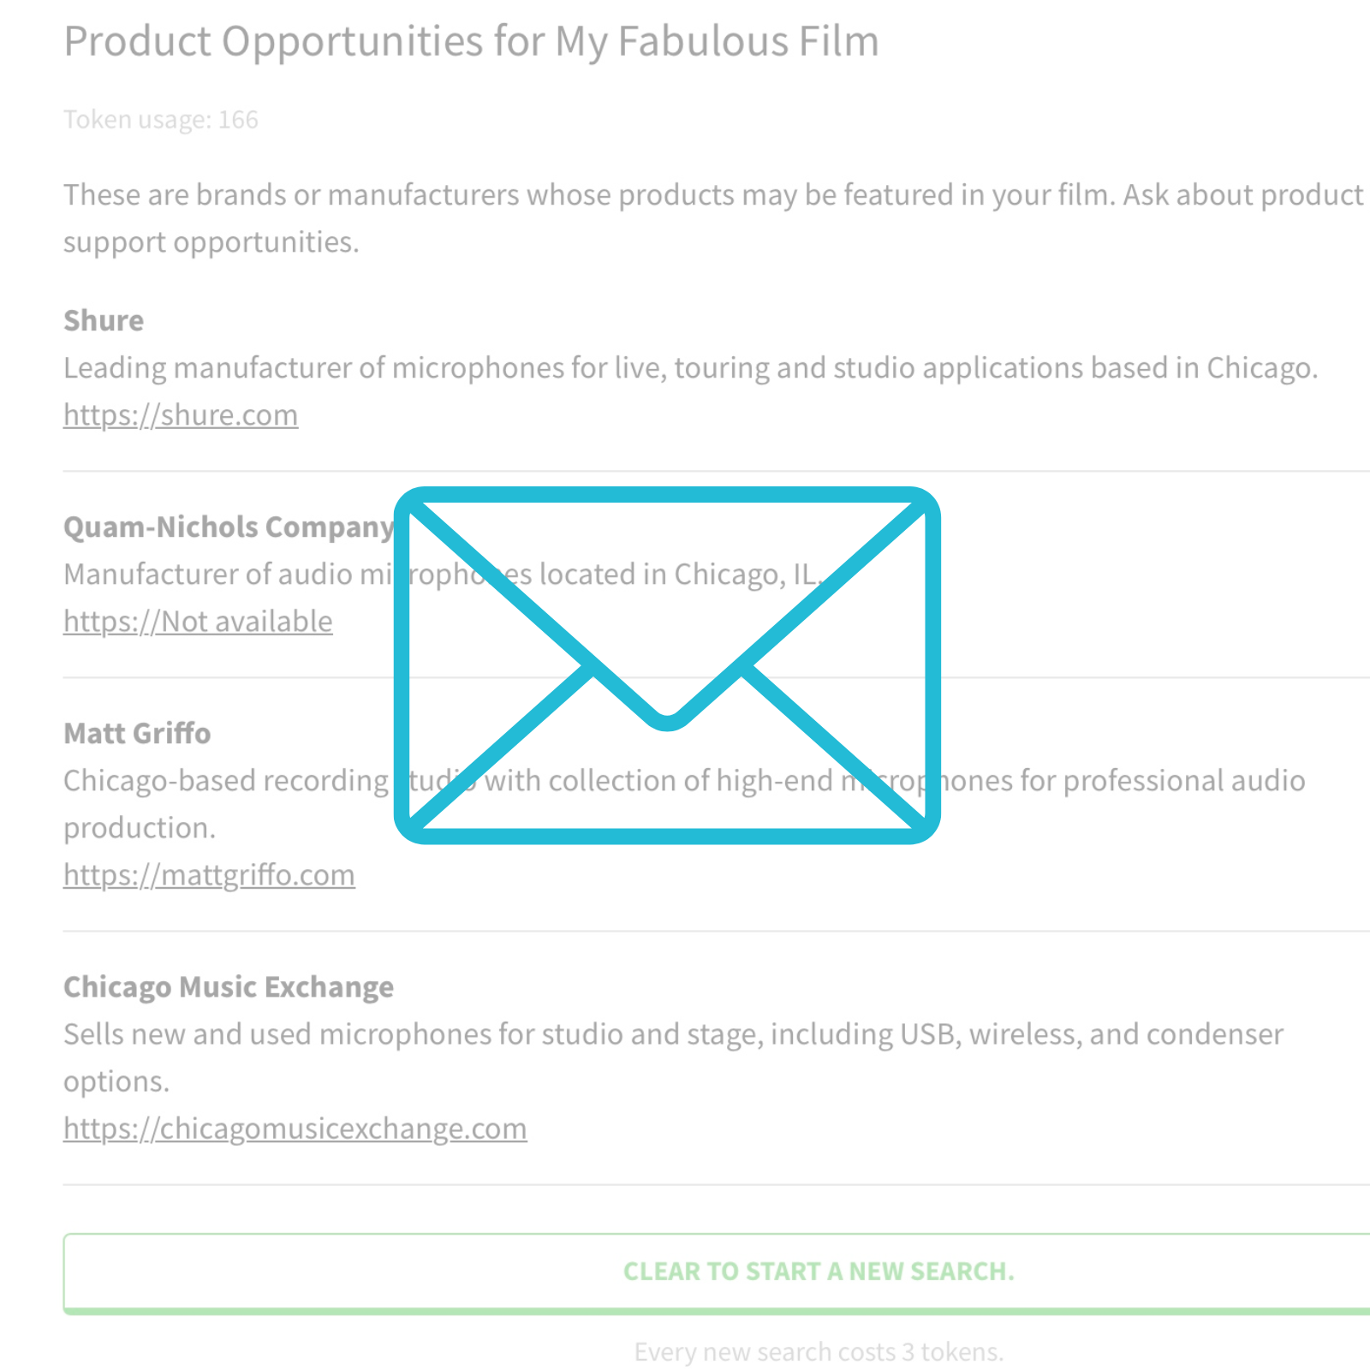1370x1370 pixels.
Task: Click the blue envelope email icon
Action: pos(668,666)
